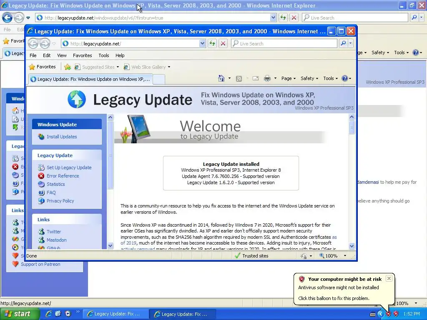Screen dimensions: 427x320
Task: Click Install Updates link
Action: [62, 137]
